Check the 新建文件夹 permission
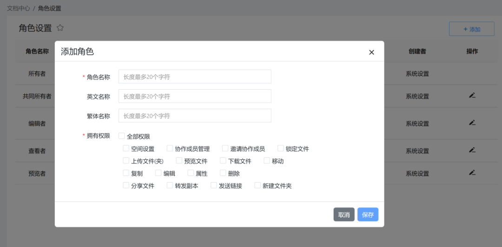502x247 pixels. pyautogui.click(x=258, y=185)
